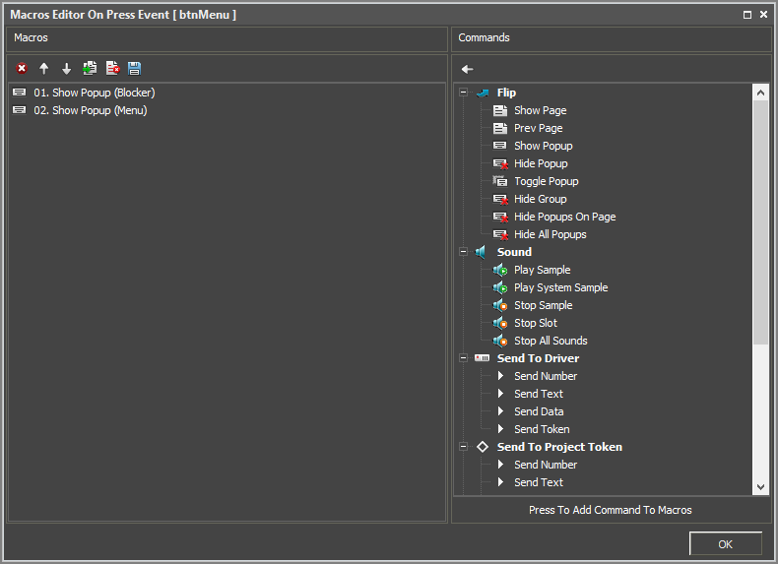
Task: Click the clear all macros icon
Action: [112, 69]
